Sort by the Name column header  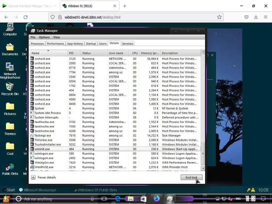48,53
